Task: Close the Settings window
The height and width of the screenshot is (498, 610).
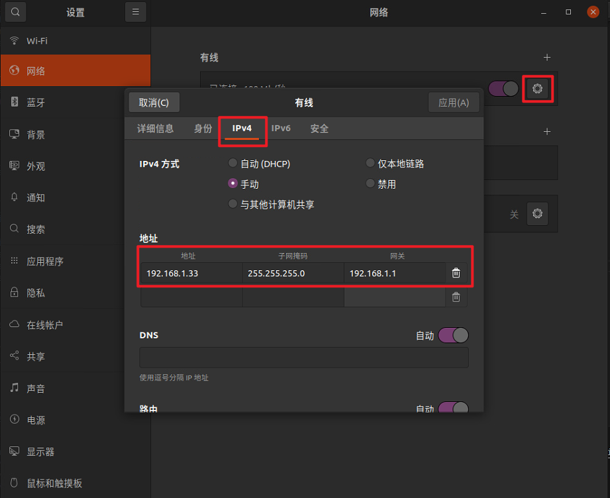Action: click(593, 12)
